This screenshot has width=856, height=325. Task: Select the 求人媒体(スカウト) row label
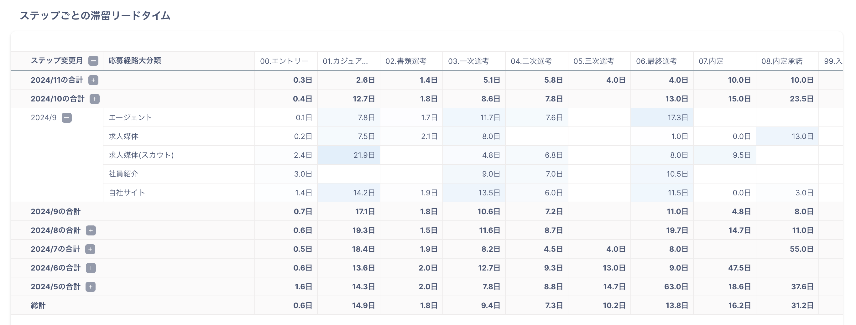pos(141,155)
